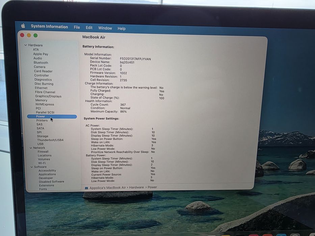The image size is (315, 236).
Task: Select SPI in the sidebar
Action: point(39,132)
